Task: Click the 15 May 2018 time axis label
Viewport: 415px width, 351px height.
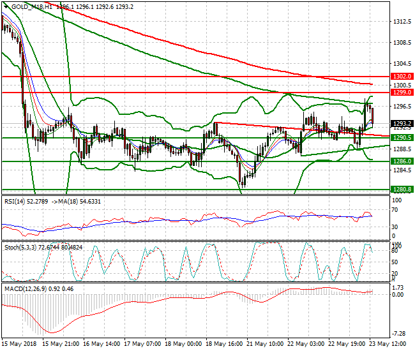Action: (x=19, y=344)
